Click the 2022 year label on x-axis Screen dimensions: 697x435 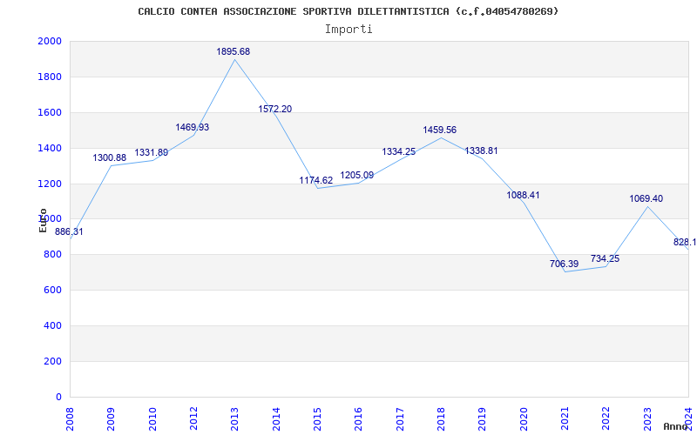click(x=606, y=419)
